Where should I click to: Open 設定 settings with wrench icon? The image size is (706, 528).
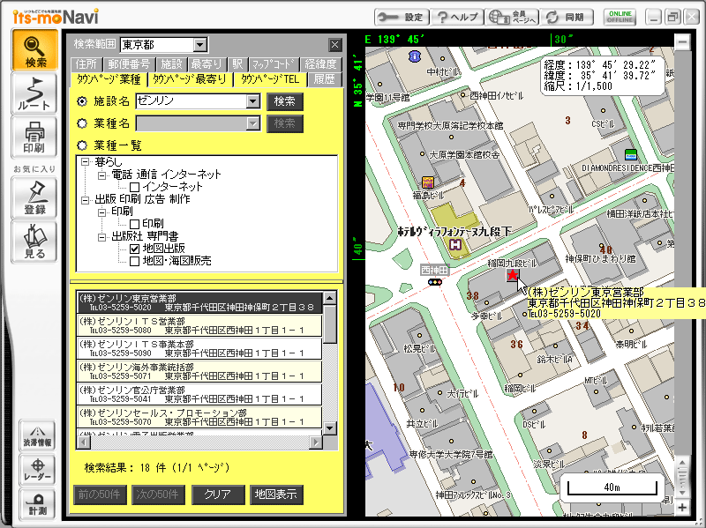coord(402,17)
